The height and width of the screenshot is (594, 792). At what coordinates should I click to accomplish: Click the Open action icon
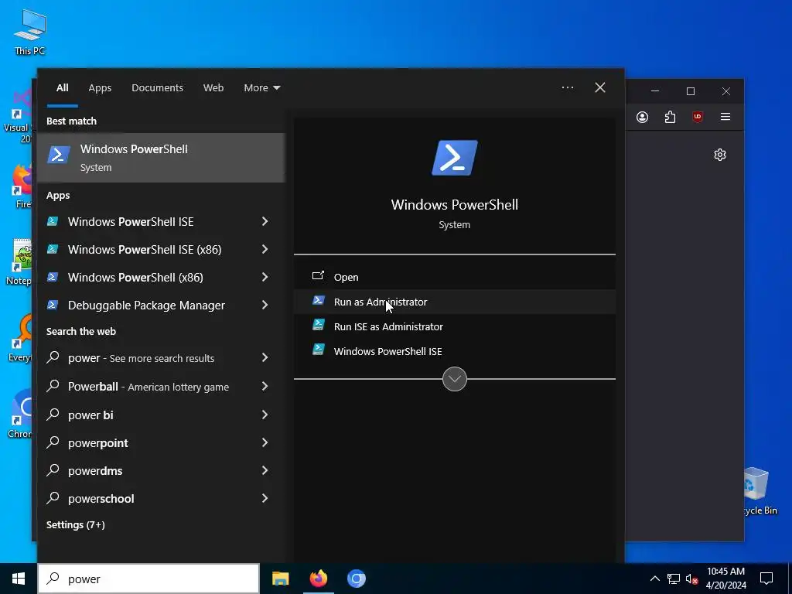pos(318,276)
